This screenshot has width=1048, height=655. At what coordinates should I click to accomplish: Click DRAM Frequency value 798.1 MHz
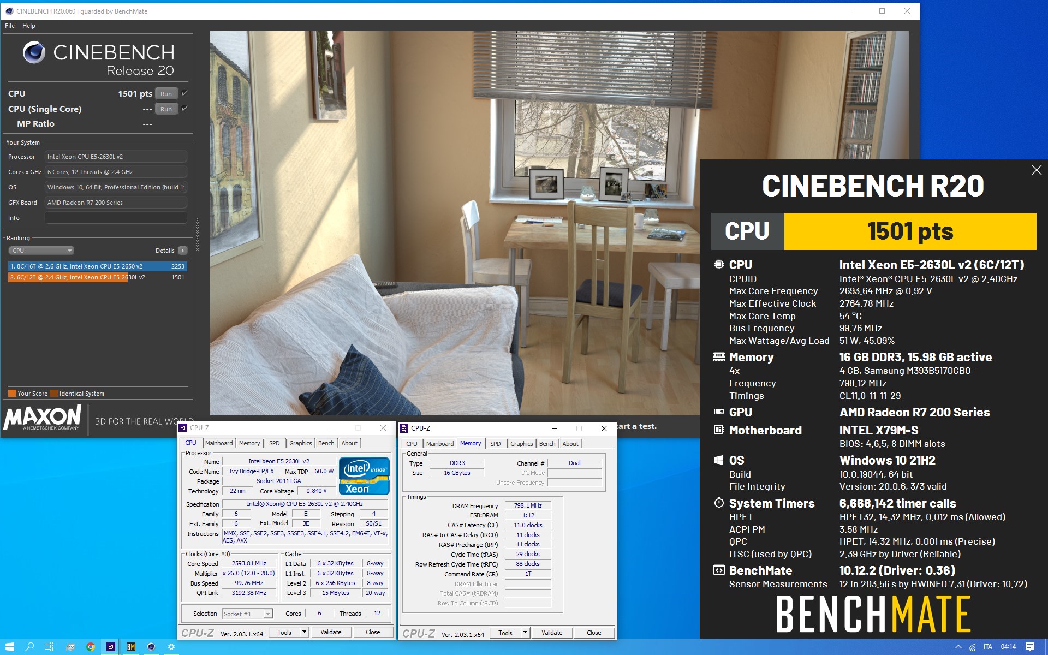(528, 505)
